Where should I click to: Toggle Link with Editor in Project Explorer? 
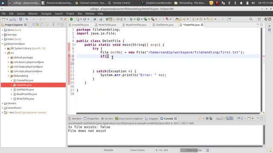click(37, 25)
